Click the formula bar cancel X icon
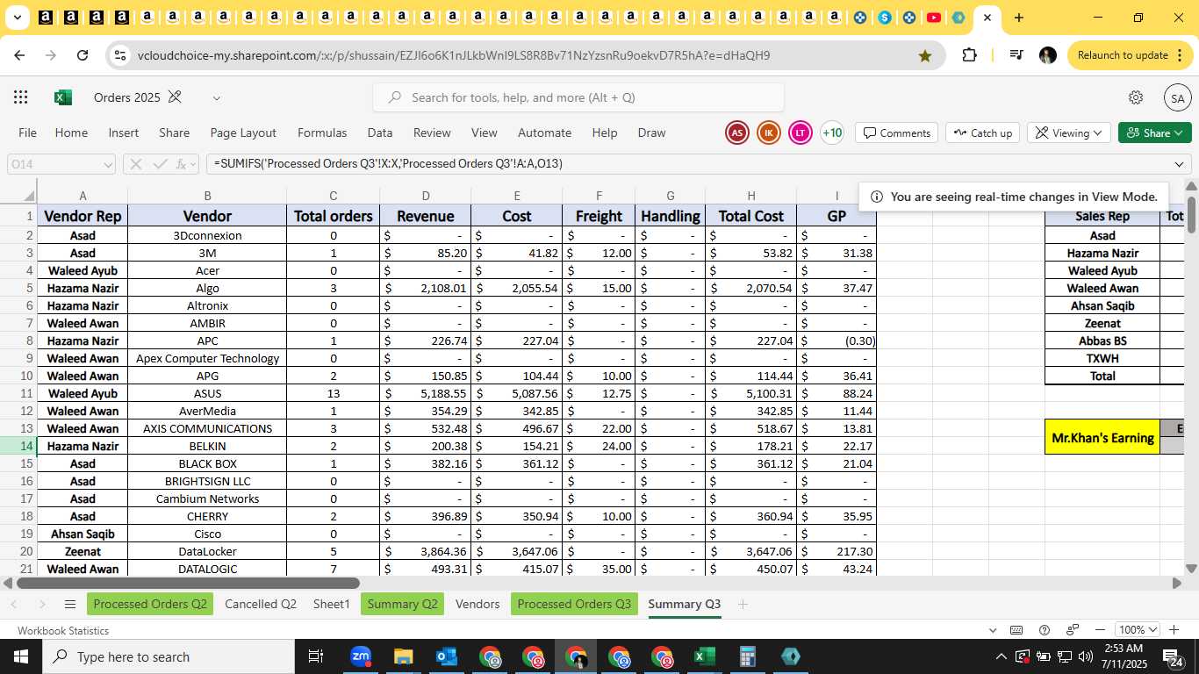The image size is (1199, 674). (136, 164)
